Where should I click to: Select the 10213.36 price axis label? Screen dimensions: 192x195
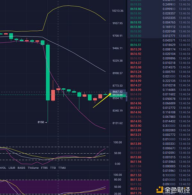pos(117,11)
